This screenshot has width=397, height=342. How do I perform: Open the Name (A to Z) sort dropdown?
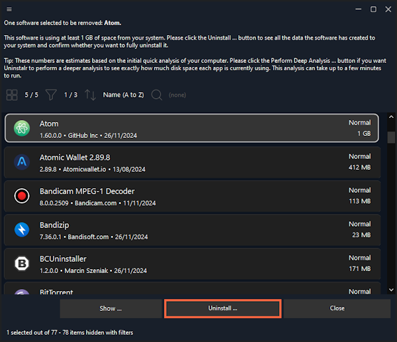click(123, 95)
